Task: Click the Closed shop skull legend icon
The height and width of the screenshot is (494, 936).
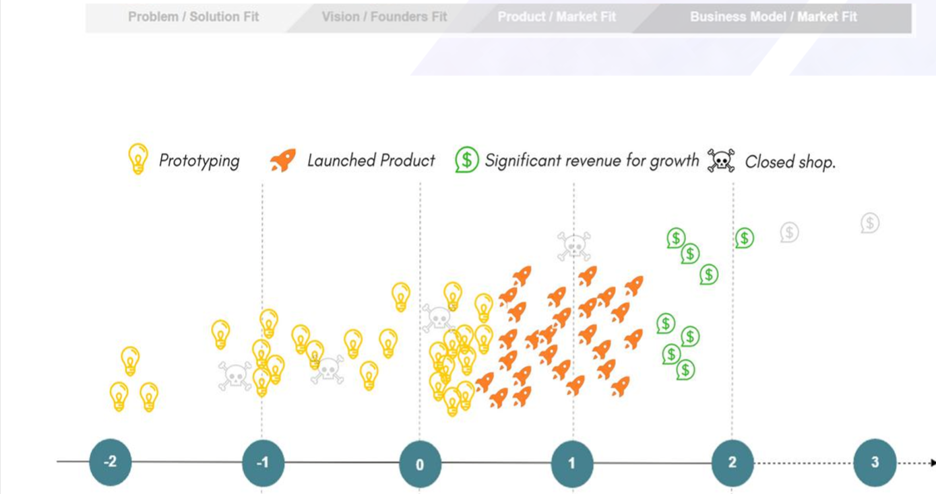Action: (x=721, y=161)
